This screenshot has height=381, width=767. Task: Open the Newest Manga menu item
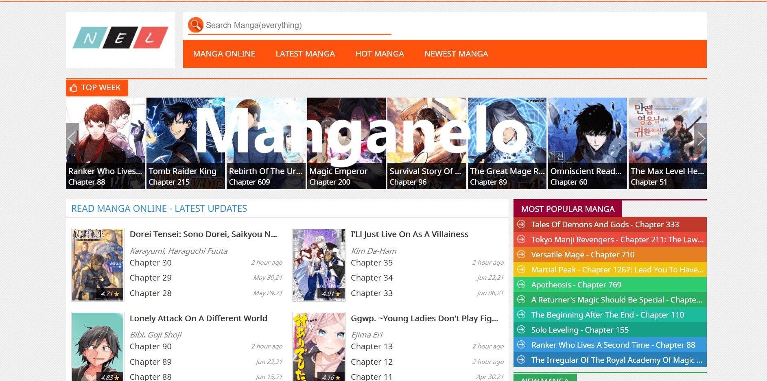point(456,54)
